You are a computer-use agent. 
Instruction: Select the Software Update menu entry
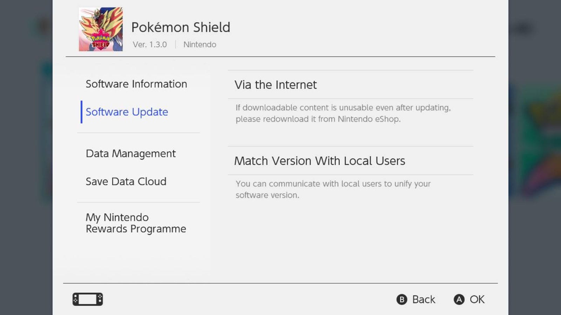tap(127, 112)
